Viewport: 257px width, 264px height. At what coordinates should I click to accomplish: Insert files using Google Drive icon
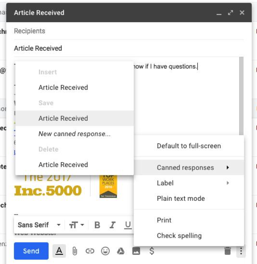(120, 251)
